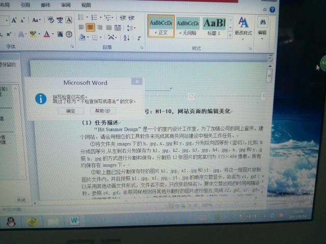
Task: Click the Numbering list icon
Action: 94,17
